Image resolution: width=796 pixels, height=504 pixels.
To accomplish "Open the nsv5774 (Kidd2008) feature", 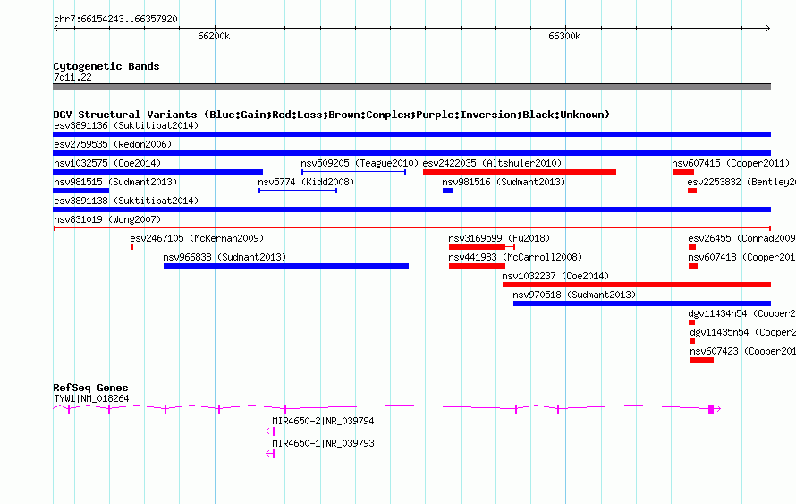I will [298, 191].
